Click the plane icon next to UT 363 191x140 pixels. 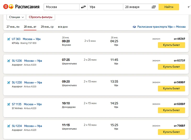8,39
